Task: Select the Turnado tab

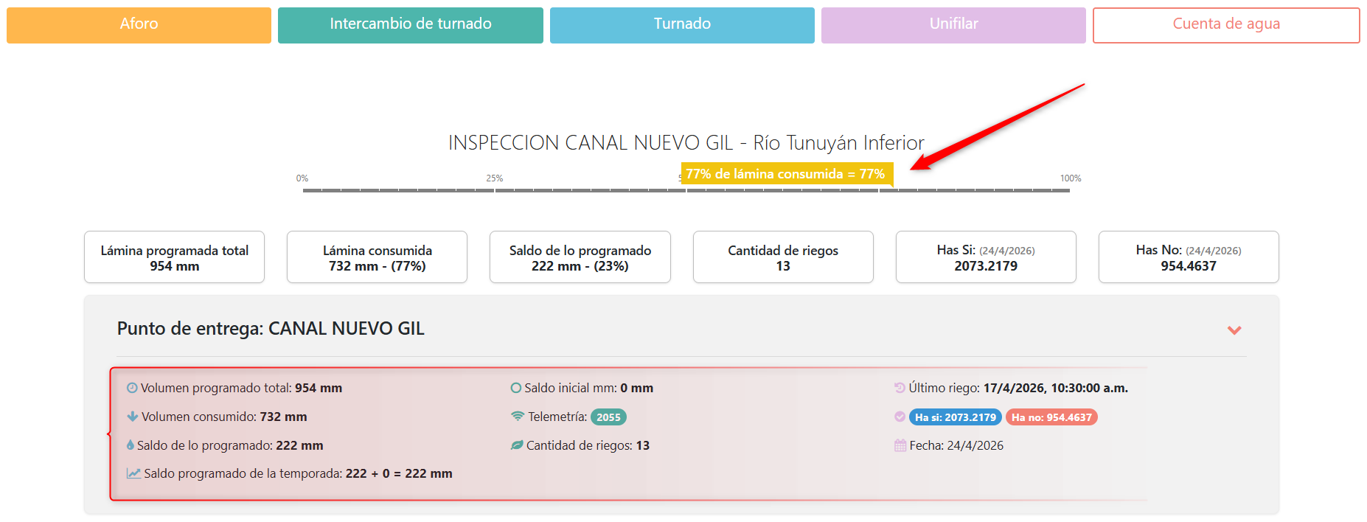Action: [x=682, y=25]
